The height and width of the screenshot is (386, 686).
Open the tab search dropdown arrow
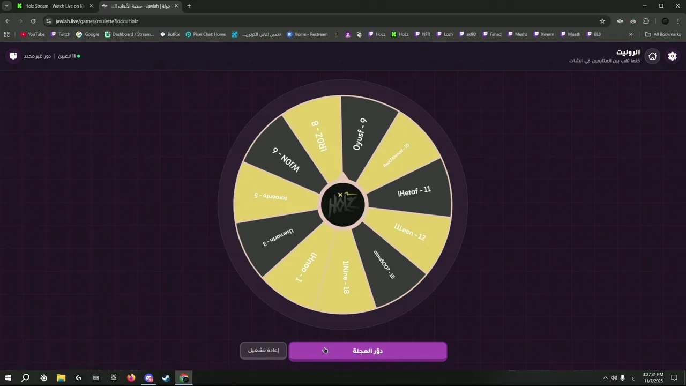coord(6,6)
